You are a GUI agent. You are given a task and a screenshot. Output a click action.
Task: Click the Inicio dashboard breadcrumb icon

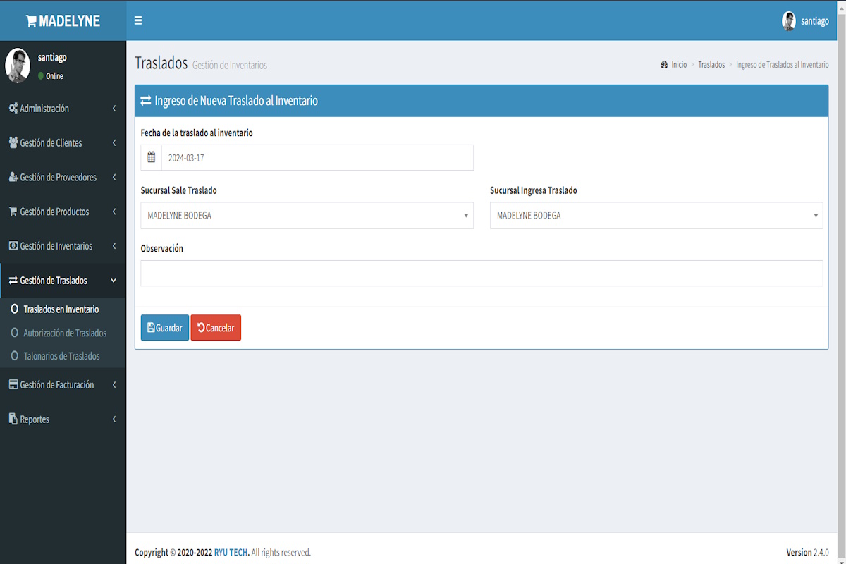pyautogui.click(x=664, y=65)
